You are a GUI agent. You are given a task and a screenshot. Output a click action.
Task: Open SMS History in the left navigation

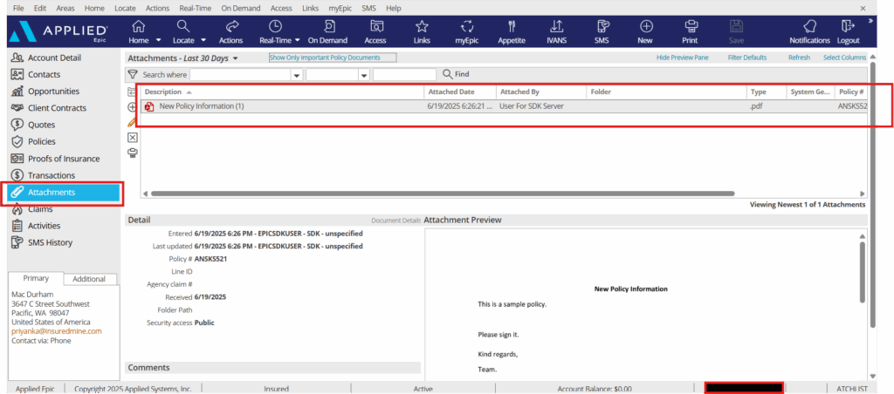(x=50, y=242)
